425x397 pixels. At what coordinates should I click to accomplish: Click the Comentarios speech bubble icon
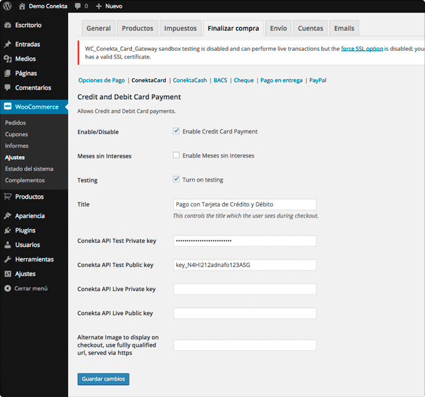[x=8, y=87]
